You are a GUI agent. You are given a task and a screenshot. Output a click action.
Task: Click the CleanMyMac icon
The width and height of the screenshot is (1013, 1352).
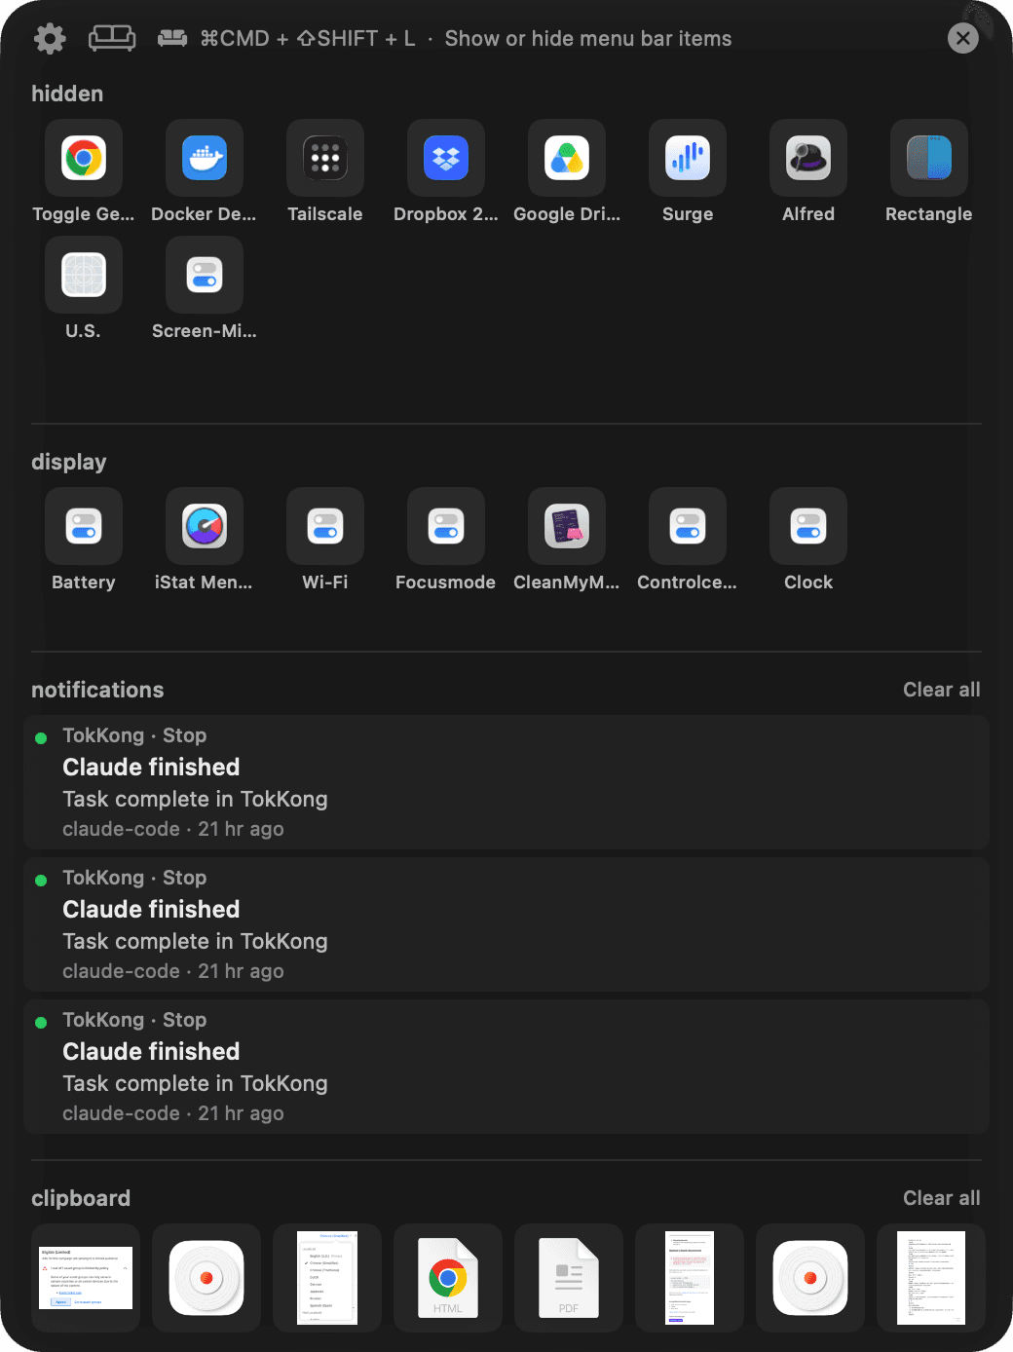click(x=567, y=526)
